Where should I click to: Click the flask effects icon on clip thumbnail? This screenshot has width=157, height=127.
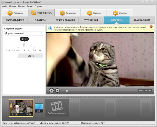(31, 101)
